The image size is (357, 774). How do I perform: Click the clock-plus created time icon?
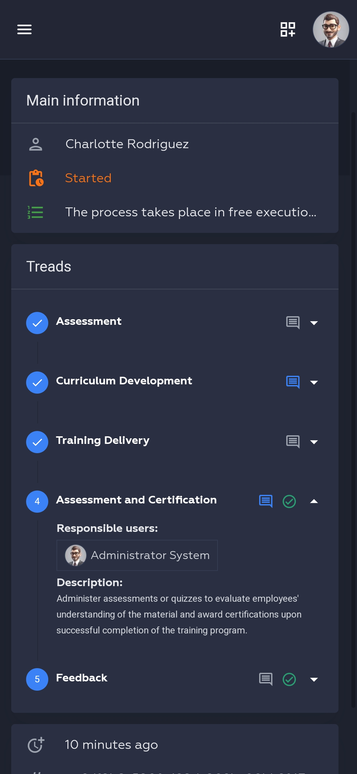36,745
